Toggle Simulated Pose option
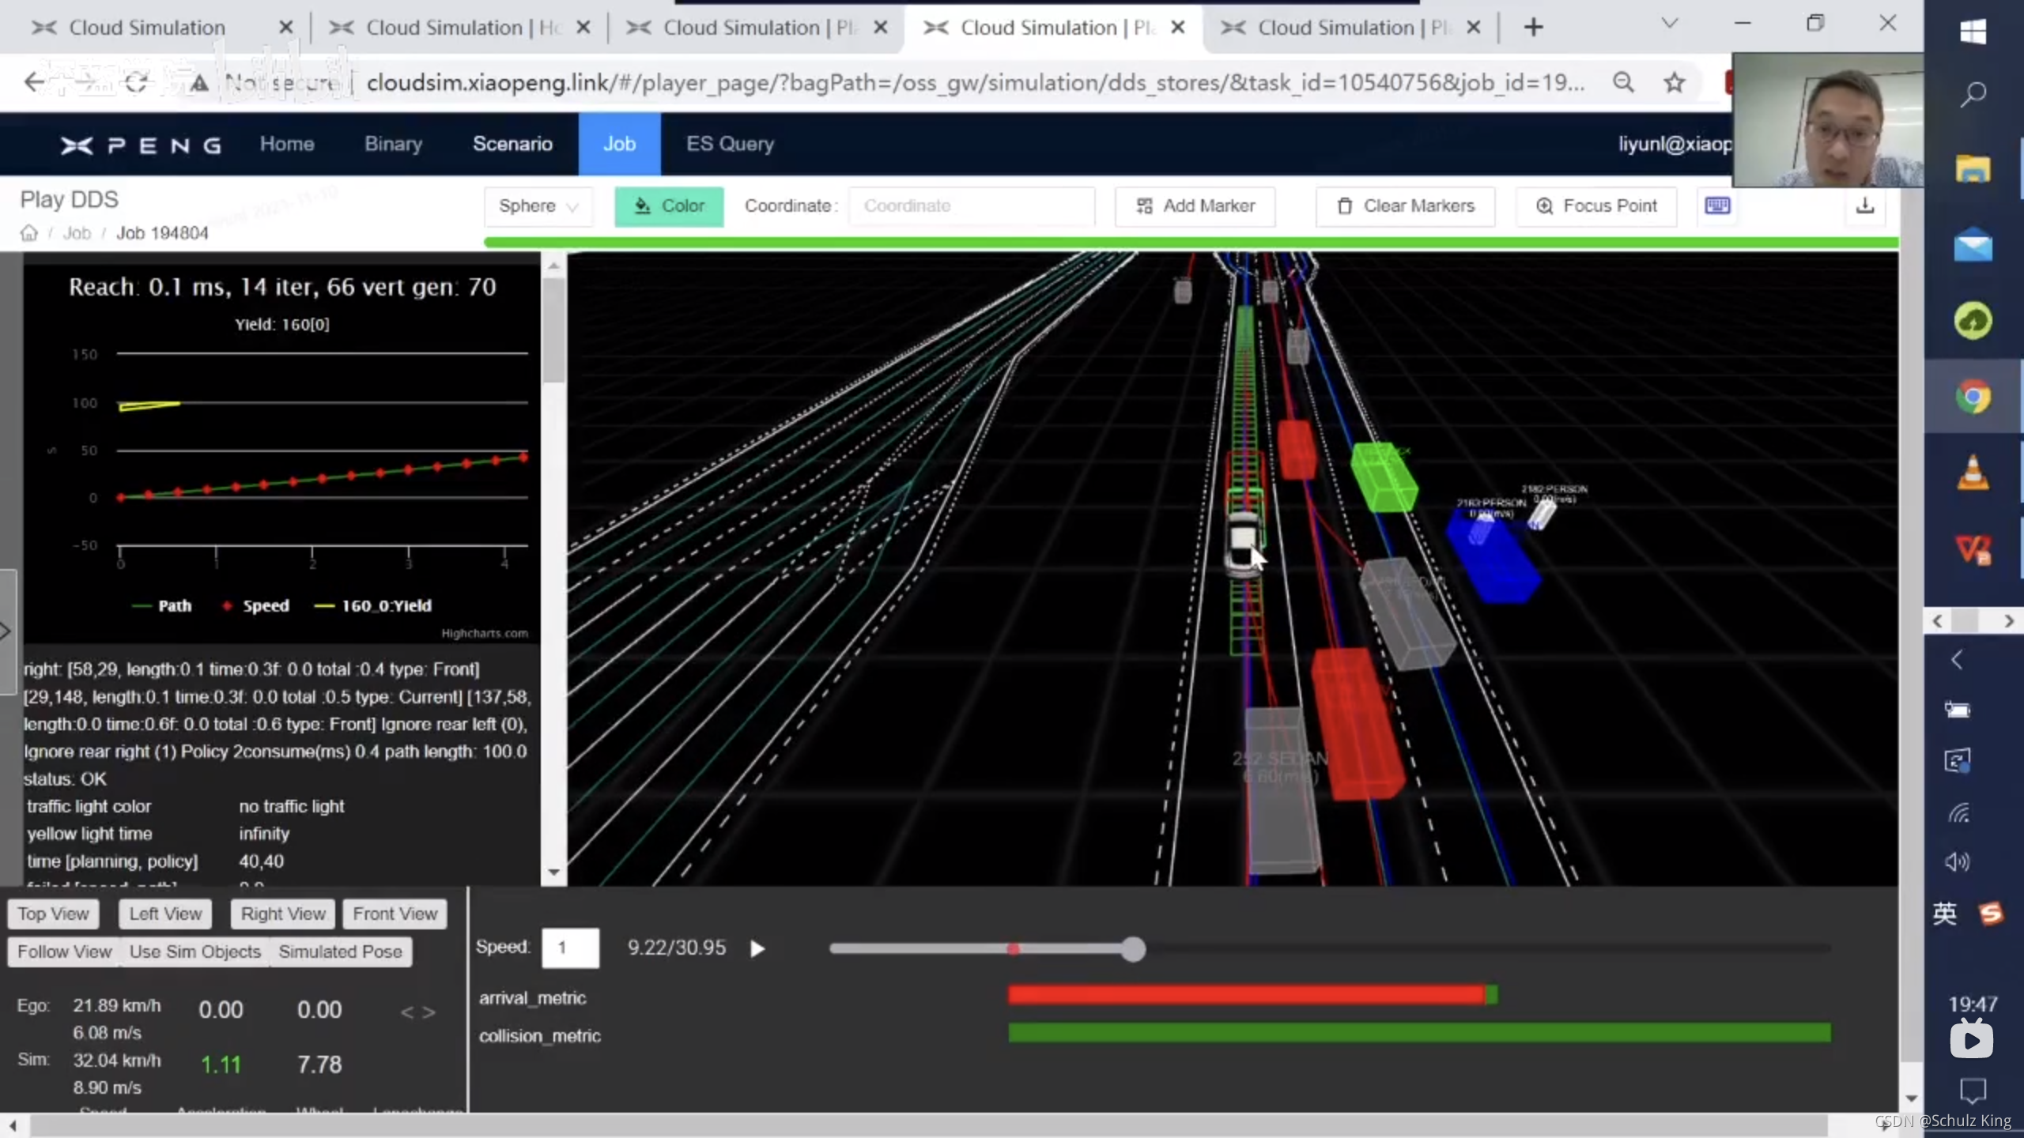Screen dimensions: 2024x1138 point(340,951)
